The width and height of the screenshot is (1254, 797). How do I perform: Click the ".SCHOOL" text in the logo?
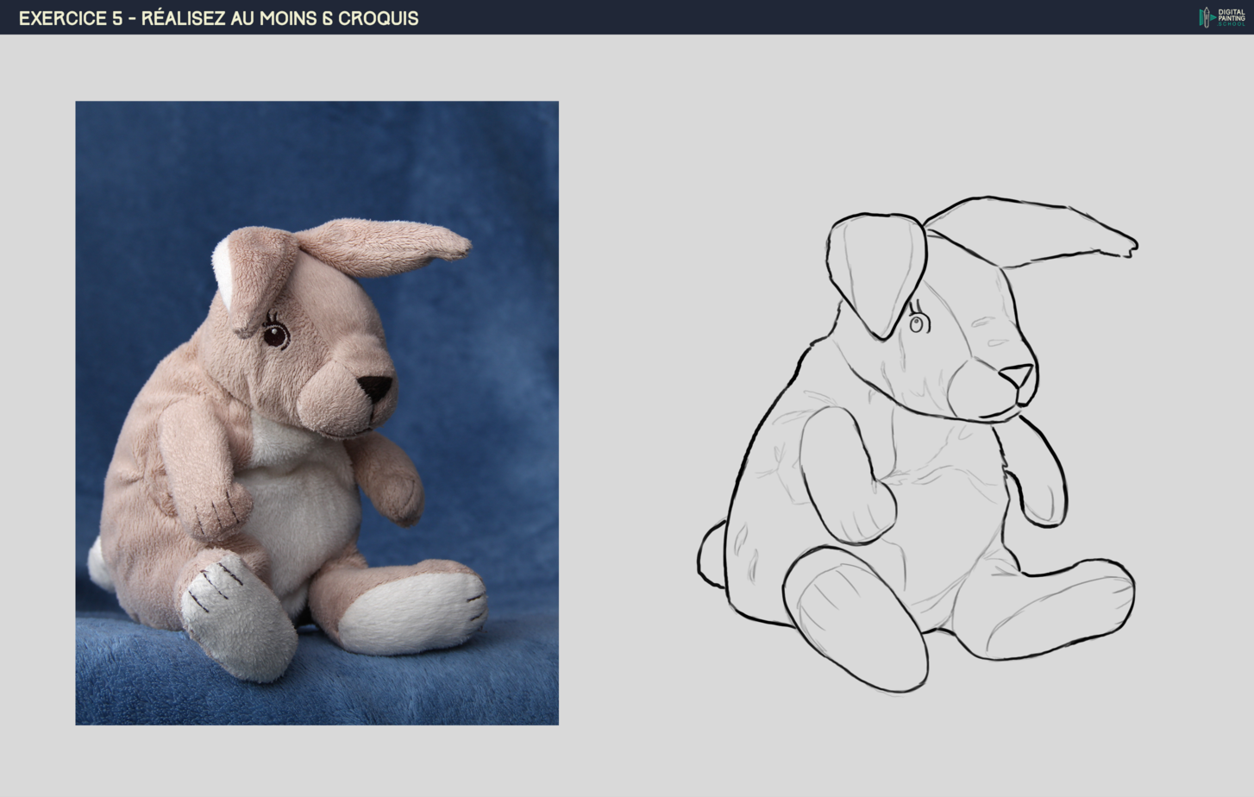click(1232, 23)
